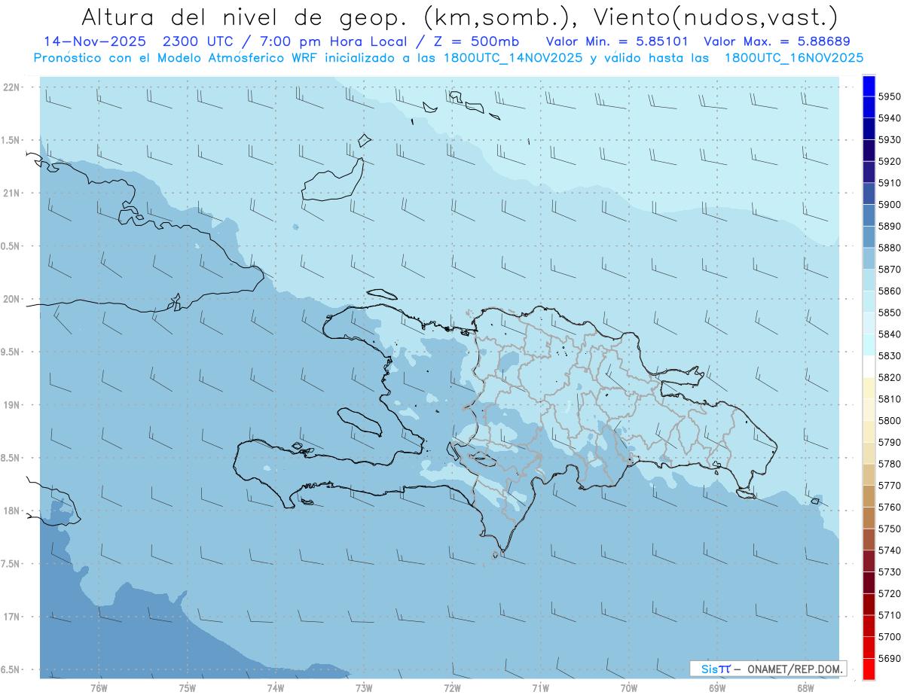Click legend swatch between 5880 and 5870
This screenshot has height=698, width=904.
click(869, 258)
